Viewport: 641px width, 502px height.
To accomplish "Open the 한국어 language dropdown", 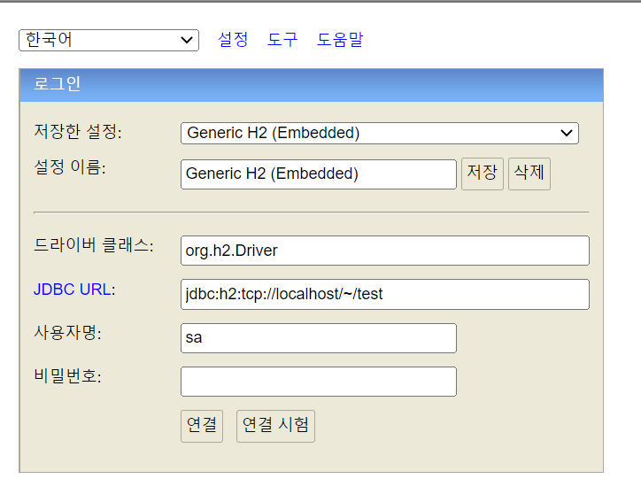I will [109, 40].
